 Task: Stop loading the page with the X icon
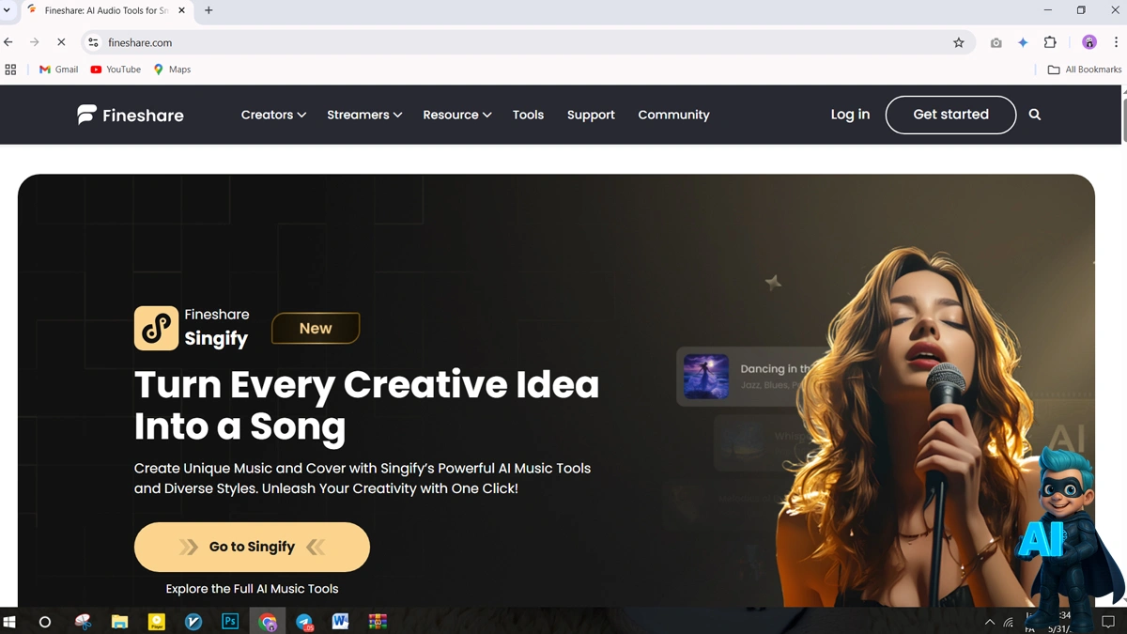tap(61, 42)
